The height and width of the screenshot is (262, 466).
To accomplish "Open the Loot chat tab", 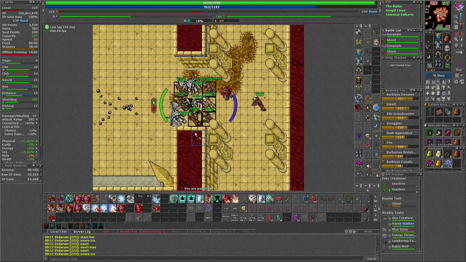I will click(105, 231).
